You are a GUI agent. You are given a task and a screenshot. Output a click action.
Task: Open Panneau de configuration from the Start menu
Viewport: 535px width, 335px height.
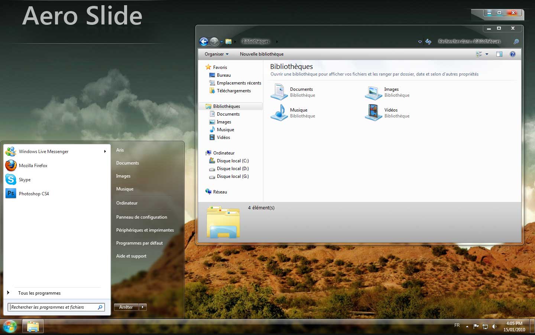(142, 217)
